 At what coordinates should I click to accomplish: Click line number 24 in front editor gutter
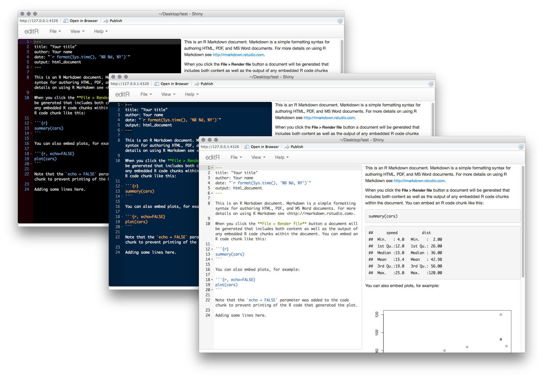(208, 315)
